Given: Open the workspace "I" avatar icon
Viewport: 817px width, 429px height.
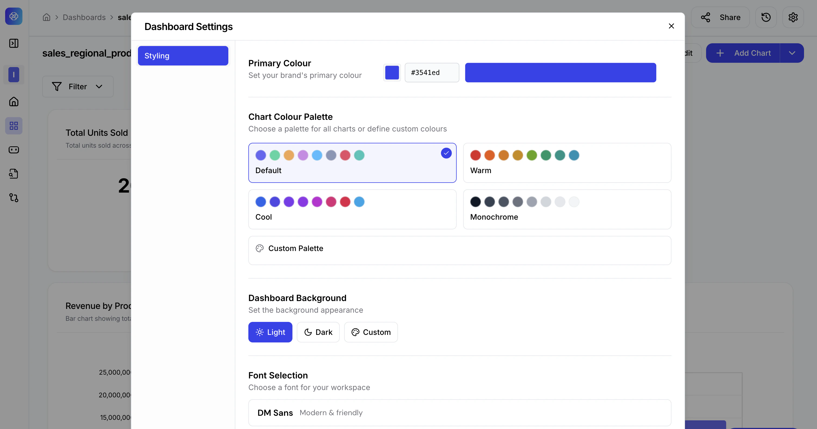Looking at the screenshot, I should [x=14, y=75].
